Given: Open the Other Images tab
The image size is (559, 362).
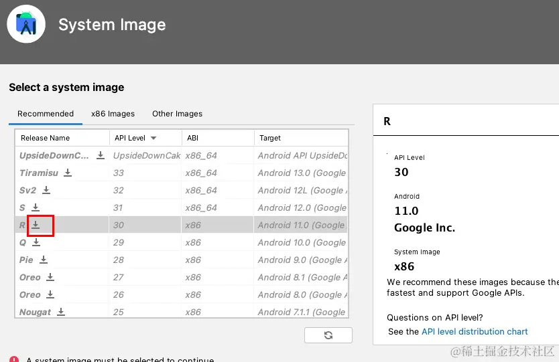Looking at the screenshot, I should pos(177,114).
